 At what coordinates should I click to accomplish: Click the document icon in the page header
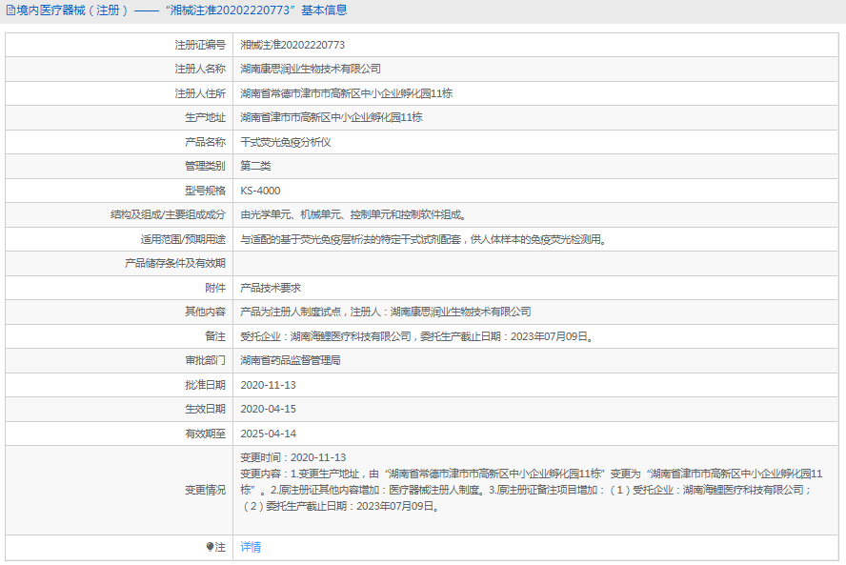pos(10,10)
